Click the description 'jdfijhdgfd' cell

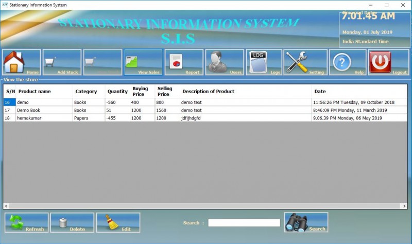pos(246,118)
